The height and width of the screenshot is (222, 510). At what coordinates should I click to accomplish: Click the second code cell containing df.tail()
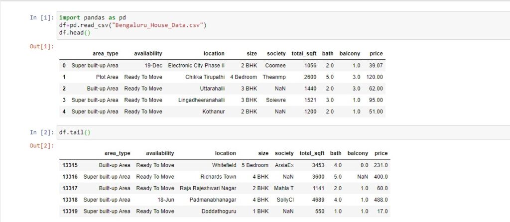click(x=283, y=132)
